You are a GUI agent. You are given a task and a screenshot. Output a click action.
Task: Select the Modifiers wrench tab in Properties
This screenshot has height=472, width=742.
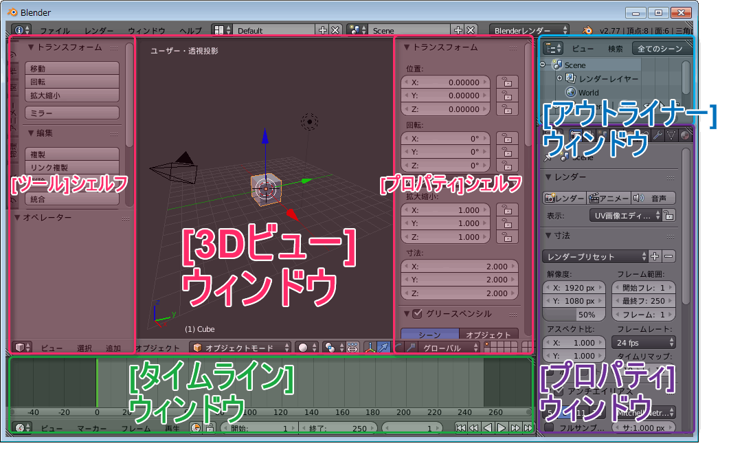(657, 135)
